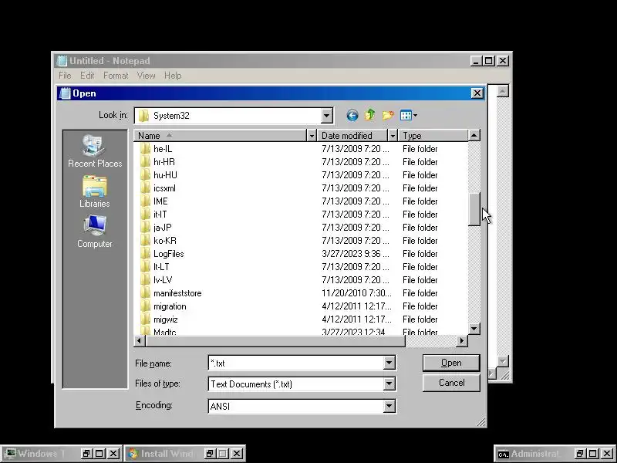617x463 pixels.
Task: Select the migration folder icon
Action: pyautogui.click(x=145, y=306)
